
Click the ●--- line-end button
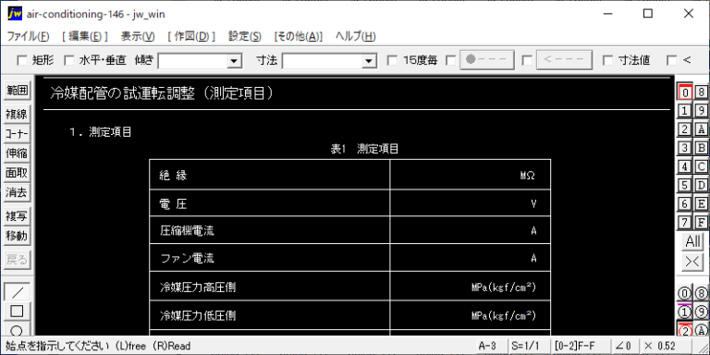point(487,60)
